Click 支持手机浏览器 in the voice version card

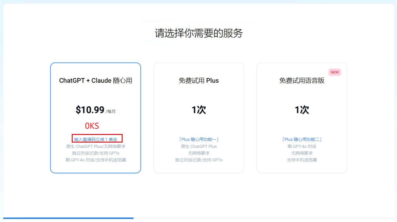tap(302, 160)
